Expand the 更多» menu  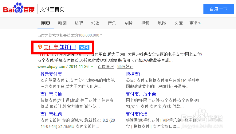coord(195,23)
